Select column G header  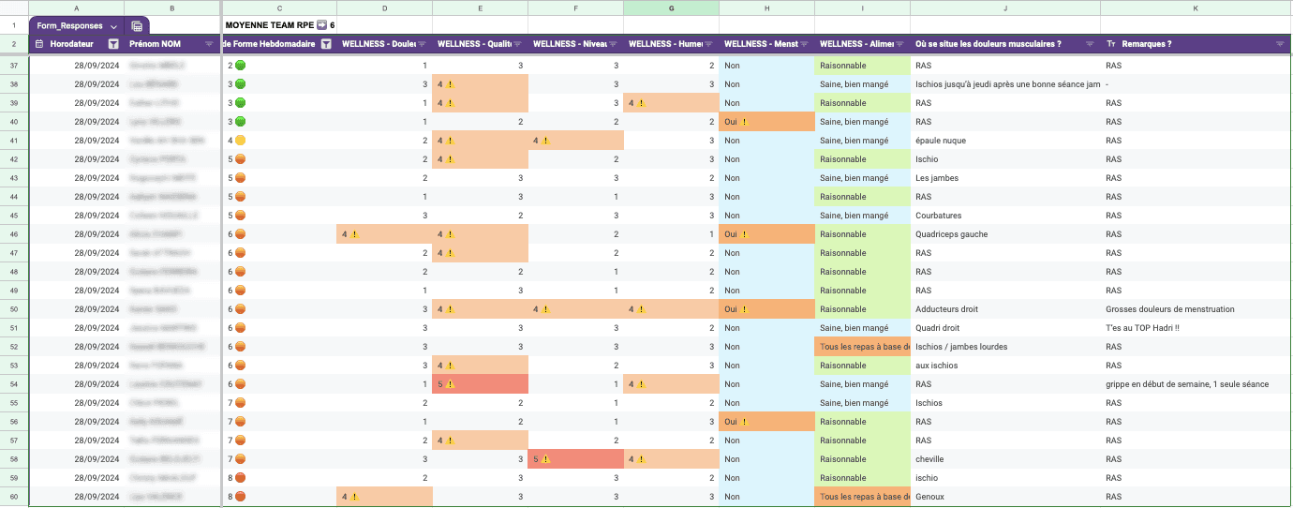[671, 8]
